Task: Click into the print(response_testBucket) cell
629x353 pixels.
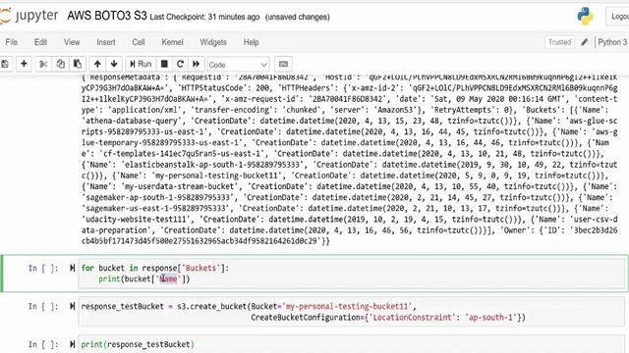Action: click(352, 344)
